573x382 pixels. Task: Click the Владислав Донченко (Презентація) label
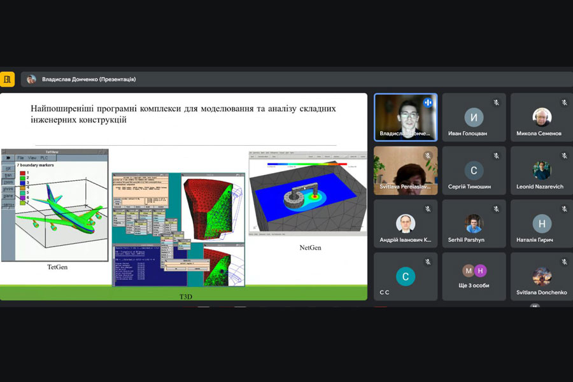[x=88, y=79]
